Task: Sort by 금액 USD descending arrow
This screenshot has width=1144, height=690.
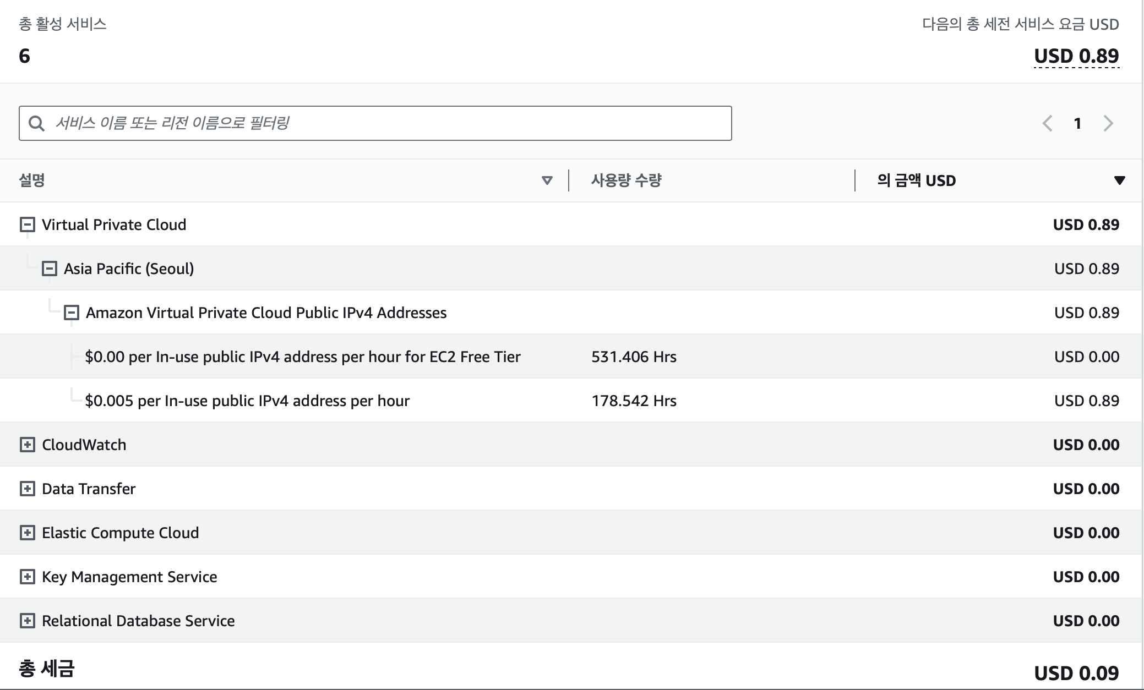Action: (1119, 180)
